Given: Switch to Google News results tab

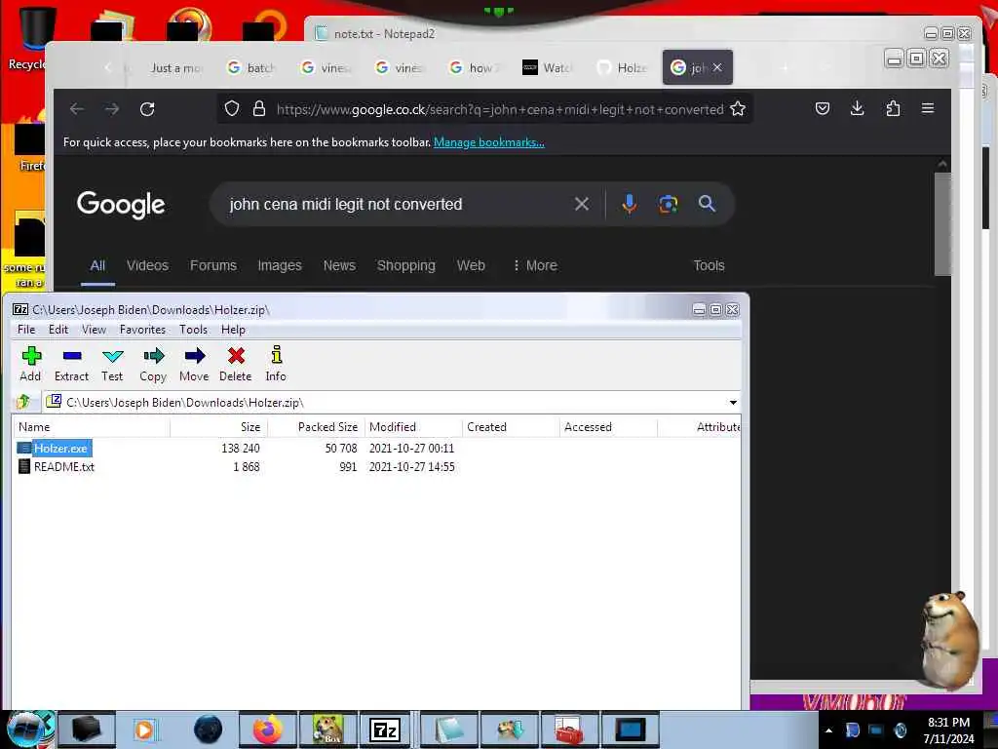Looking at the screenshot, I should 339,265.
